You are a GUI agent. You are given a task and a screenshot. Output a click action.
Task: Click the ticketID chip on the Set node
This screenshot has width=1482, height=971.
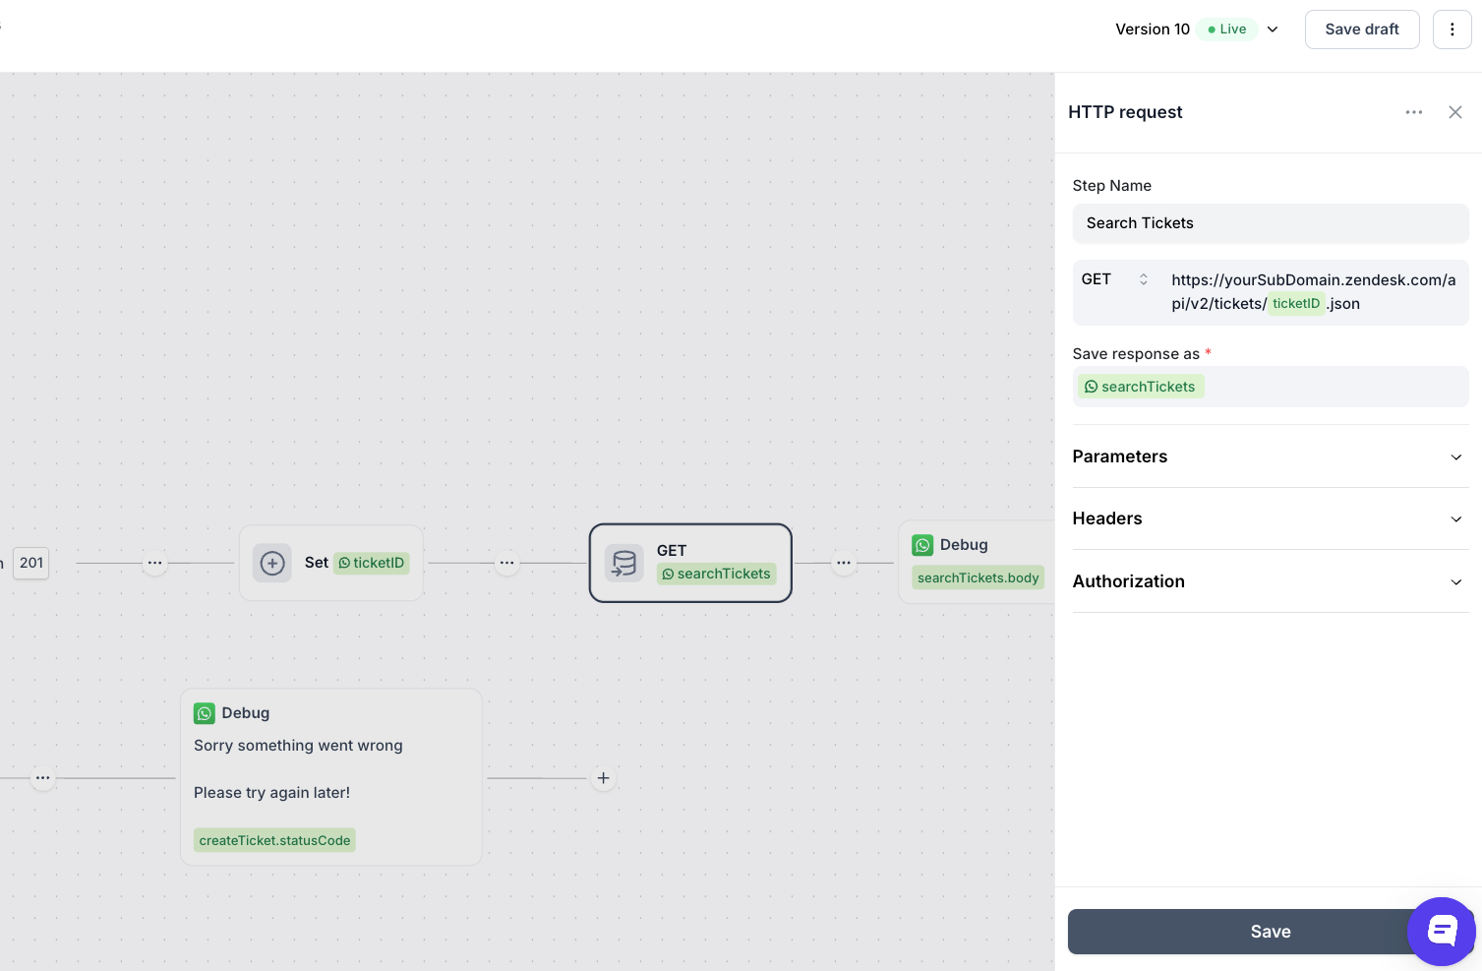372,563
